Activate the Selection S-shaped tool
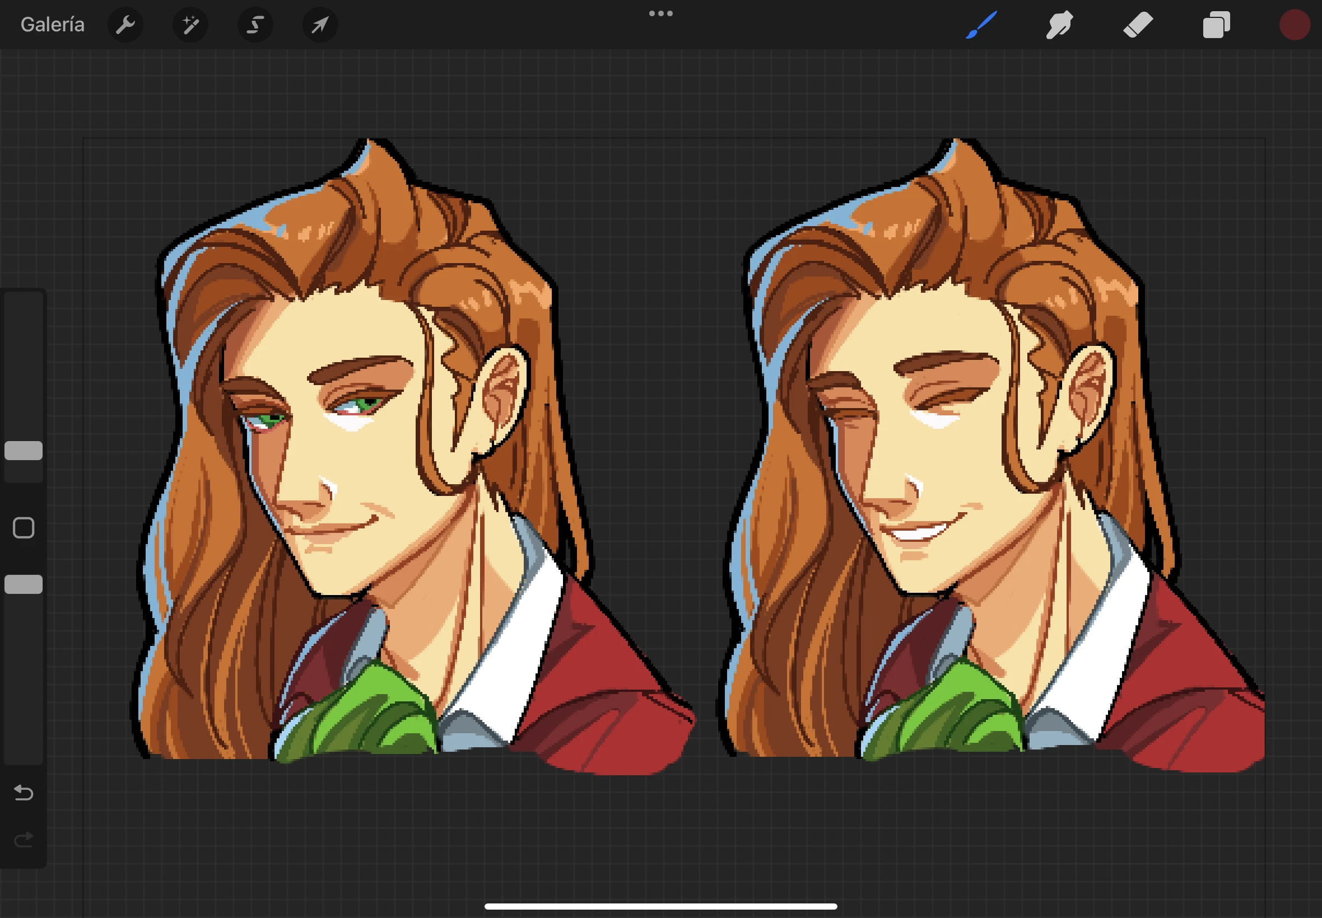 pyautogui.click(x=255, y=25)
